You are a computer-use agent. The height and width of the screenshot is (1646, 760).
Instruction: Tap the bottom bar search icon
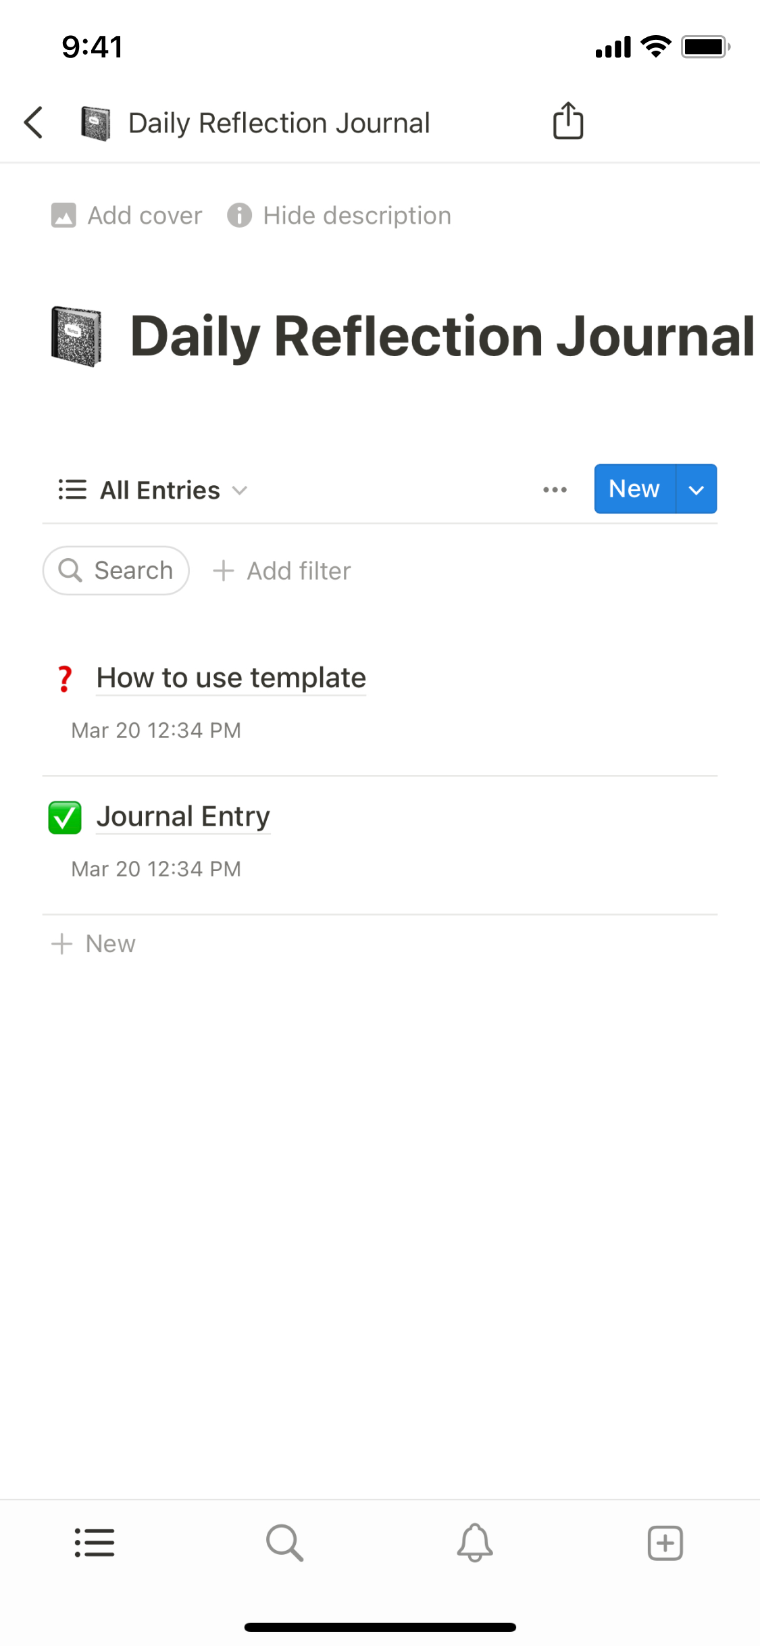[x=284, y=1543]
